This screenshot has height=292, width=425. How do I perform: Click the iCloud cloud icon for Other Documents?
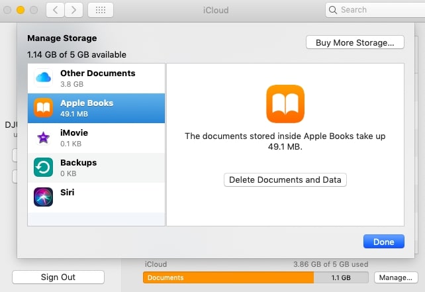44,78
